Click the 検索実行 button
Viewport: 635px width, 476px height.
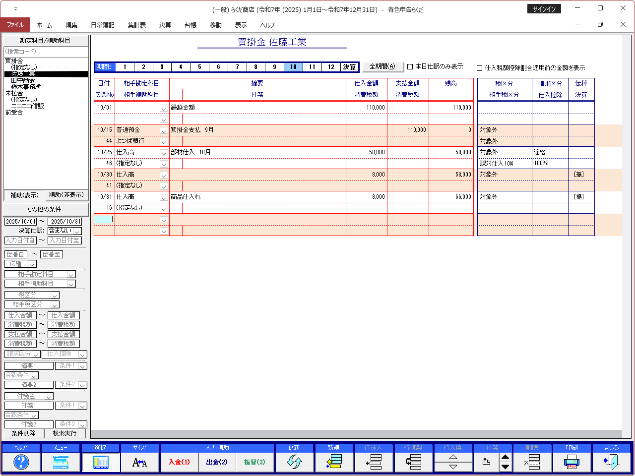pos(65,433)
